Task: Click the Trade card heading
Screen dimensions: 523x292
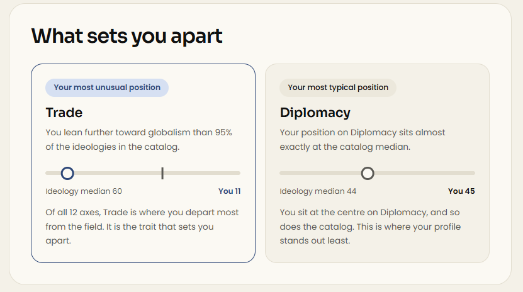Action: [x=64, y=113]
